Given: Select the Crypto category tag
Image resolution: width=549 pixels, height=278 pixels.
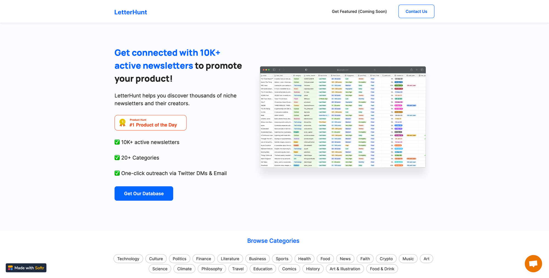Looking at the screenshot, I should tap(386, 259).
